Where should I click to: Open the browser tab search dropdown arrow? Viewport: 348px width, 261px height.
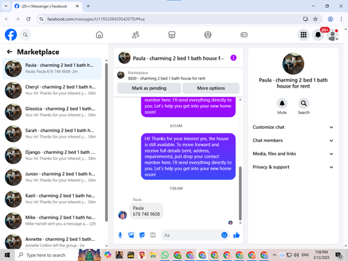tap(6, 6)
